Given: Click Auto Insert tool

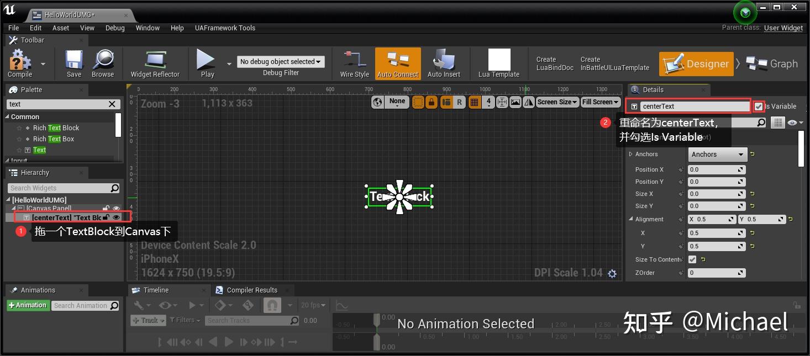Looking at the screenshot, I should coord(444,63).
